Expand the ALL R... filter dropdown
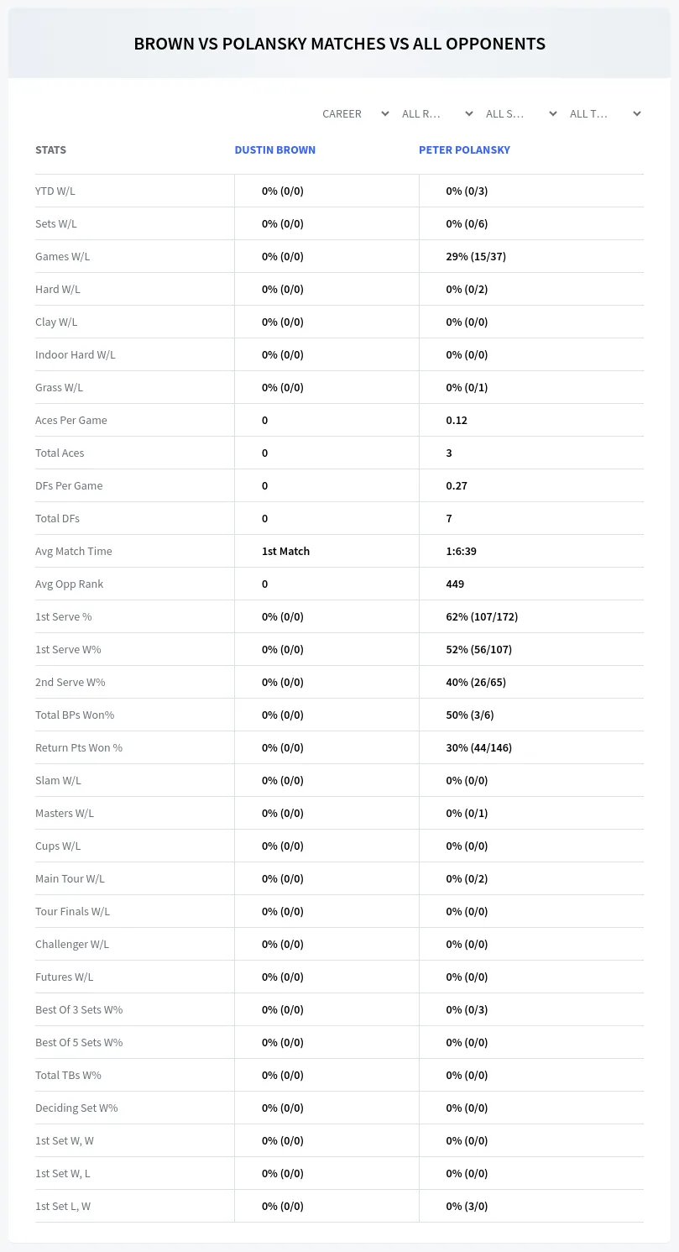The height and width of the screenshot is (1252, 679). (436, 113)
